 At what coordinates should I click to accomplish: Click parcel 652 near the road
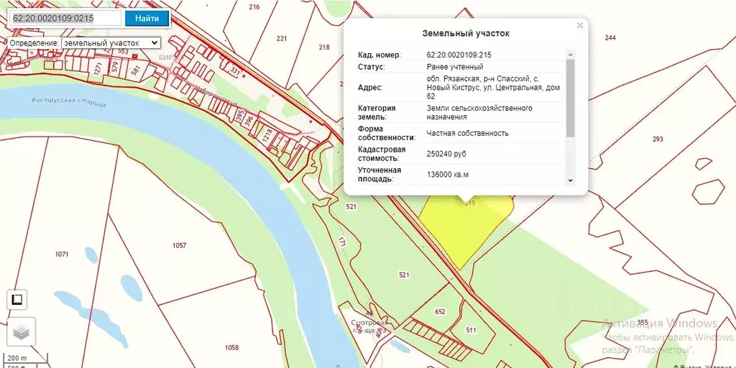point(440,312)
